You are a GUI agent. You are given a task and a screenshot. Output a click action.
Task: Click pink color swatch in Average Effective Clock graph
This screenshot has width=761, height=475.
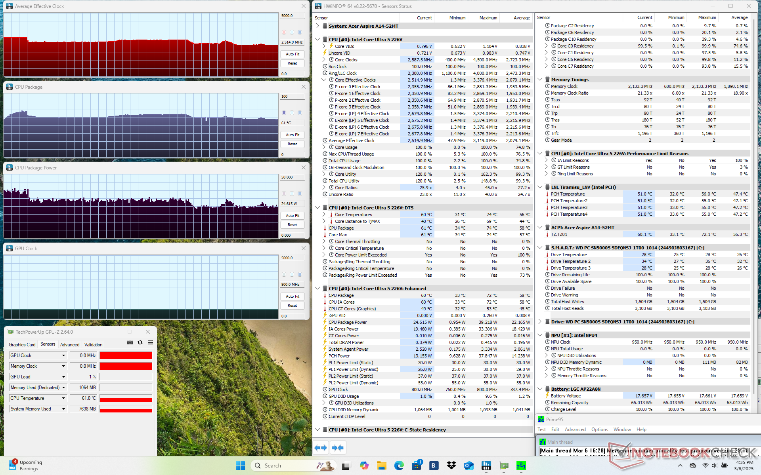284,32
